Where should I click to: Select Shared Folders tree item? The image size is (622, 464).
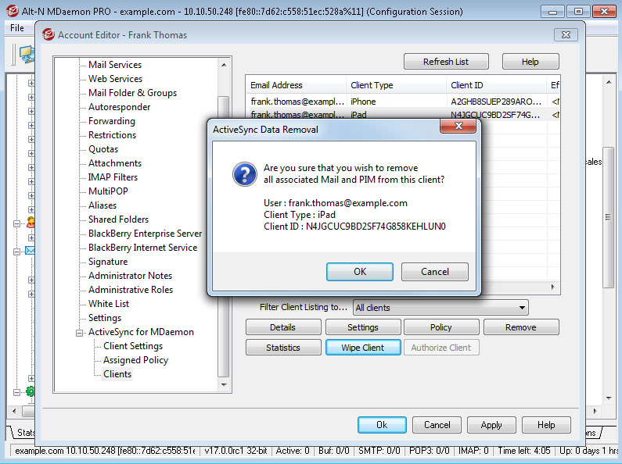tap(119, 220)
